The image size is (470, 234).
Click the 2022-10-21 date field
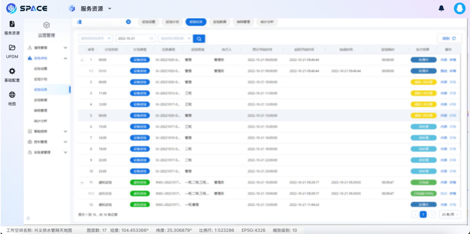click(135, 39)
